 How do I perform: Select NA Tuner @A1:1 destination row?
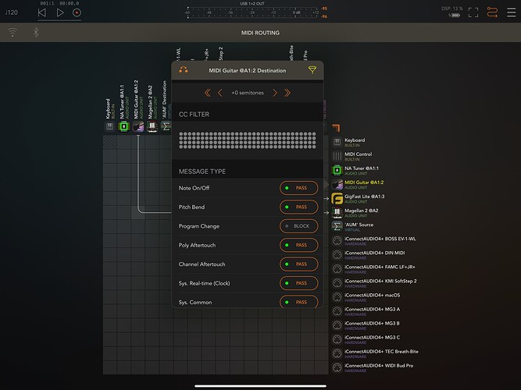355,170
